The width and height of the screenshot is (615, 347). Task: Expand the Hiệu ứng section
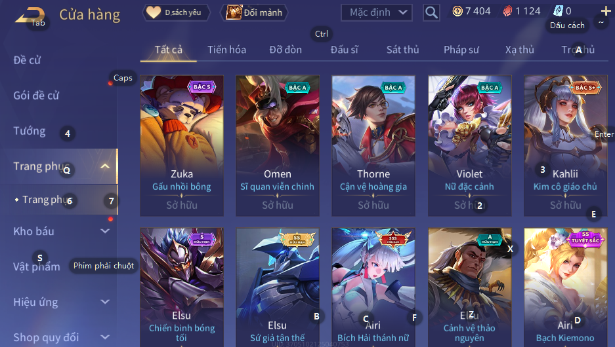(105, 302)
